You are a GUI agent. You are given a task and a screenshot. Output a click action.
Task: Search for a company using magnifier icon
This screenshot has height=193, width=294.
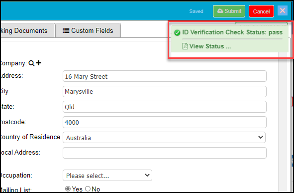click(x=31, y=63)
